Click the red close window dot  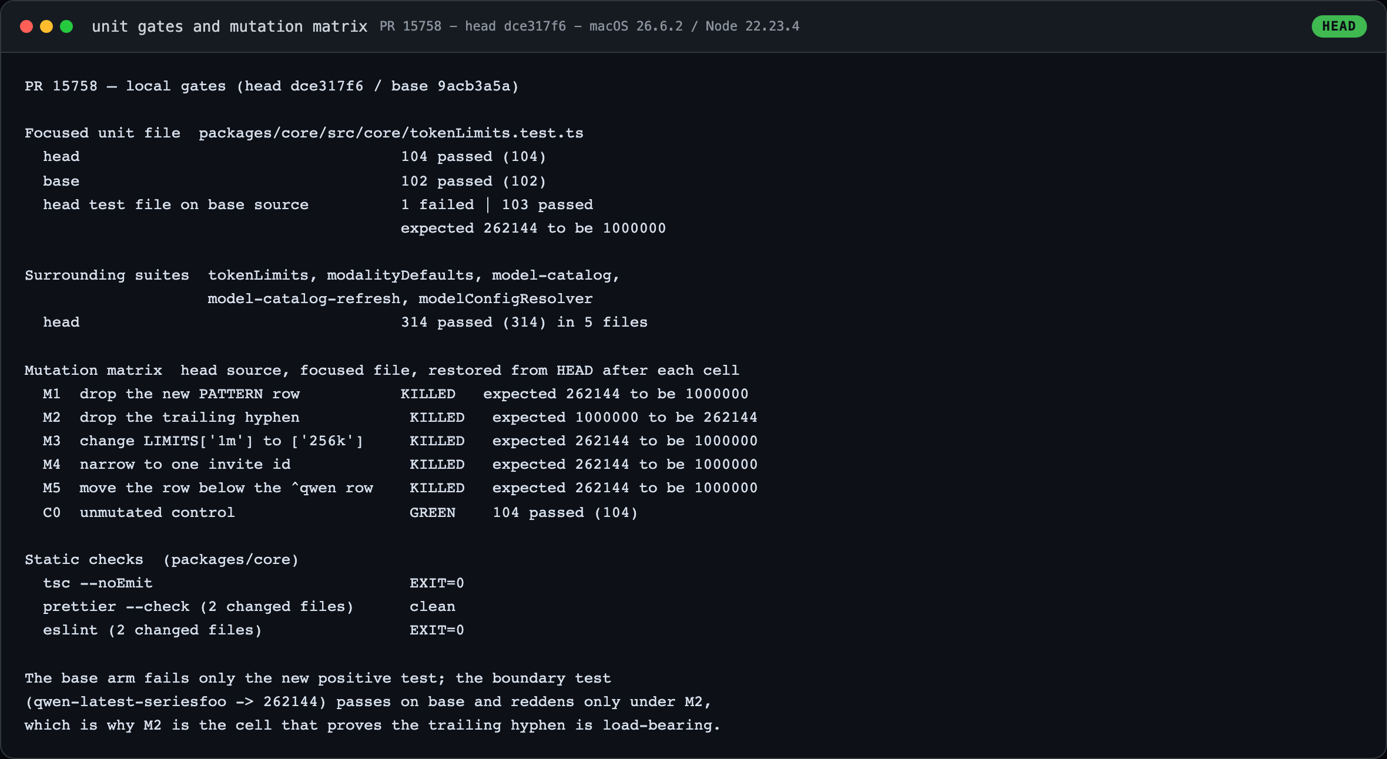click(x=26, y=26)
